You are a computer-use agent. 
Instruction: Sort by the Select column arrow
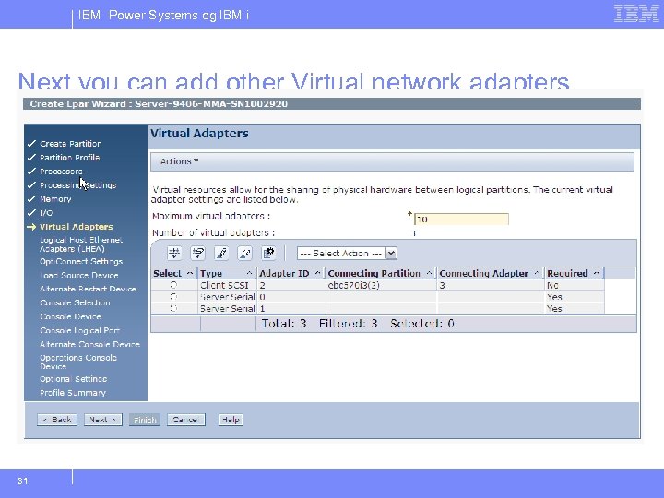(x=190, y=273)
